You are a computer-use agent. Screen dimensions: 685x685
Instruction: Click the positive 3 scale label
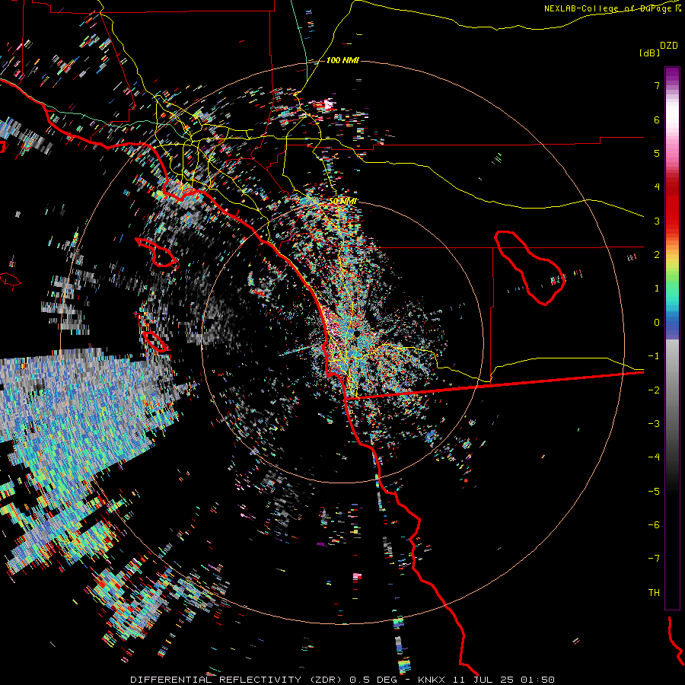pos(657,221)
